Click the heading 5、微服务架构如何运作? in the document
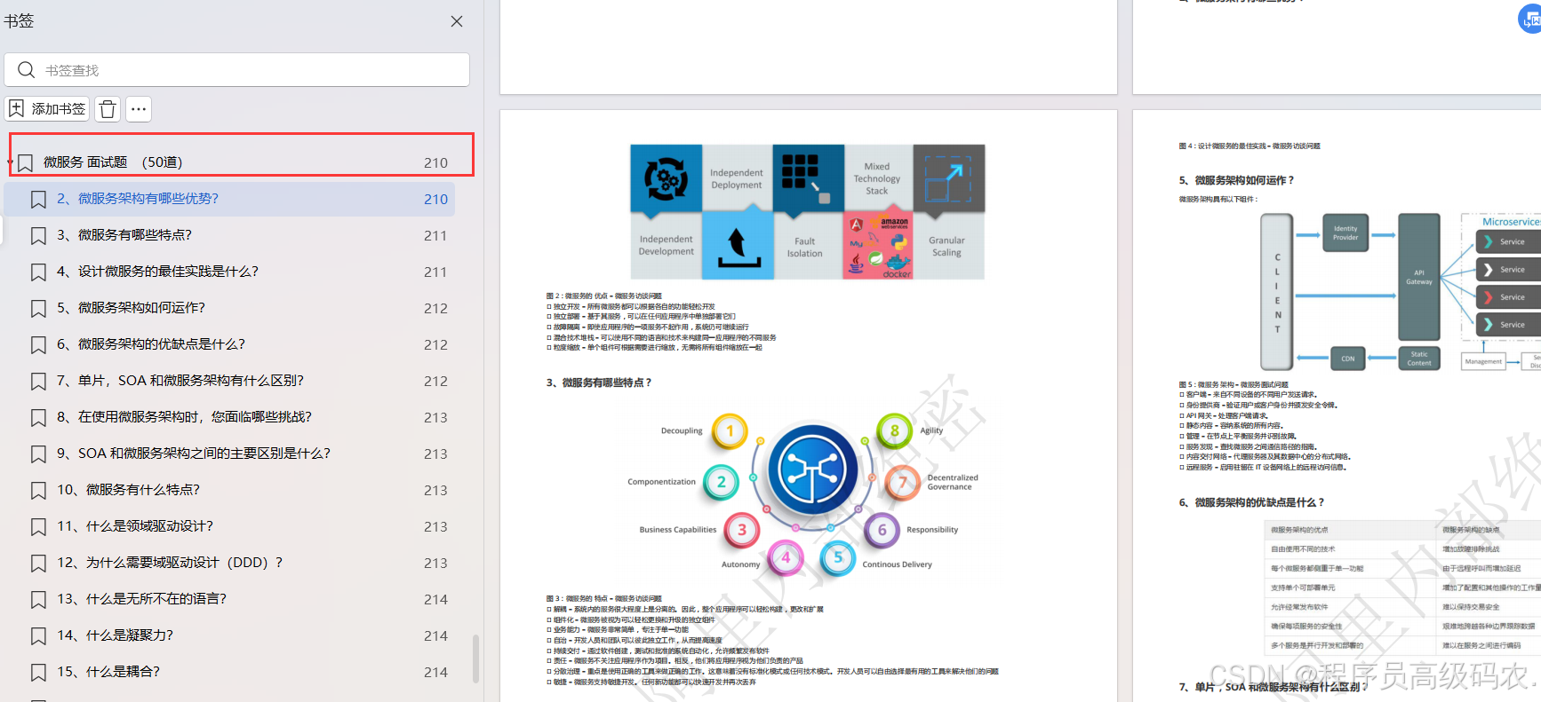Screen dimensions: 1541x702 pyautogui.click(x=1236, y=180)
